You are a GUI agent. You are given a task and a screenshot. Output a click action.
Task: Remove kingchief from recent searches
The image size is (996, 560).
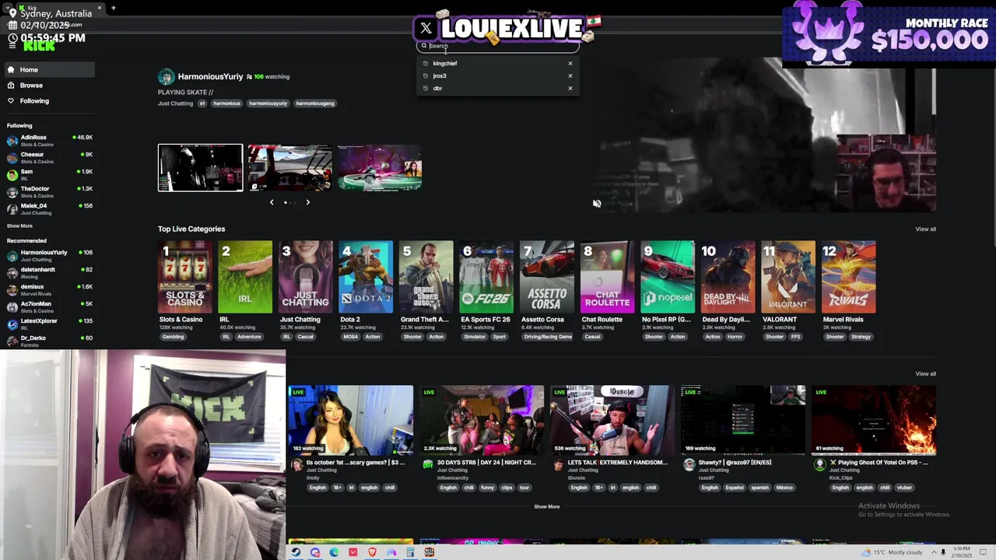[570, 64]
